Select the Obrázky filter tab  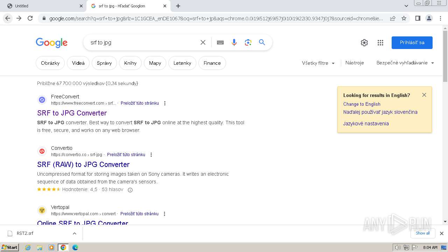pos(50,63)
